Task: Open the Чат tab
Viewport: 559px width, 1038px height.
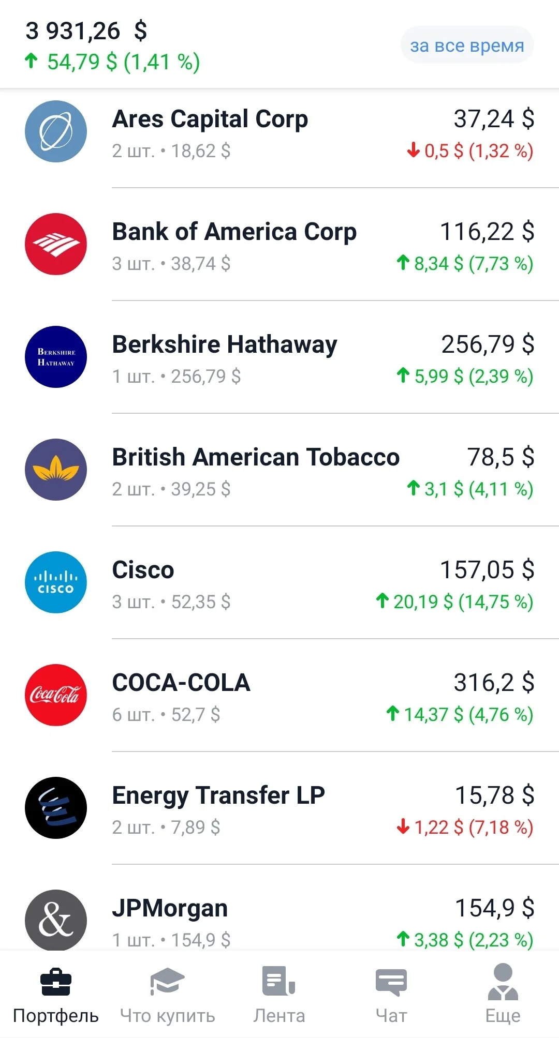Action: click(x=391, y=996)
